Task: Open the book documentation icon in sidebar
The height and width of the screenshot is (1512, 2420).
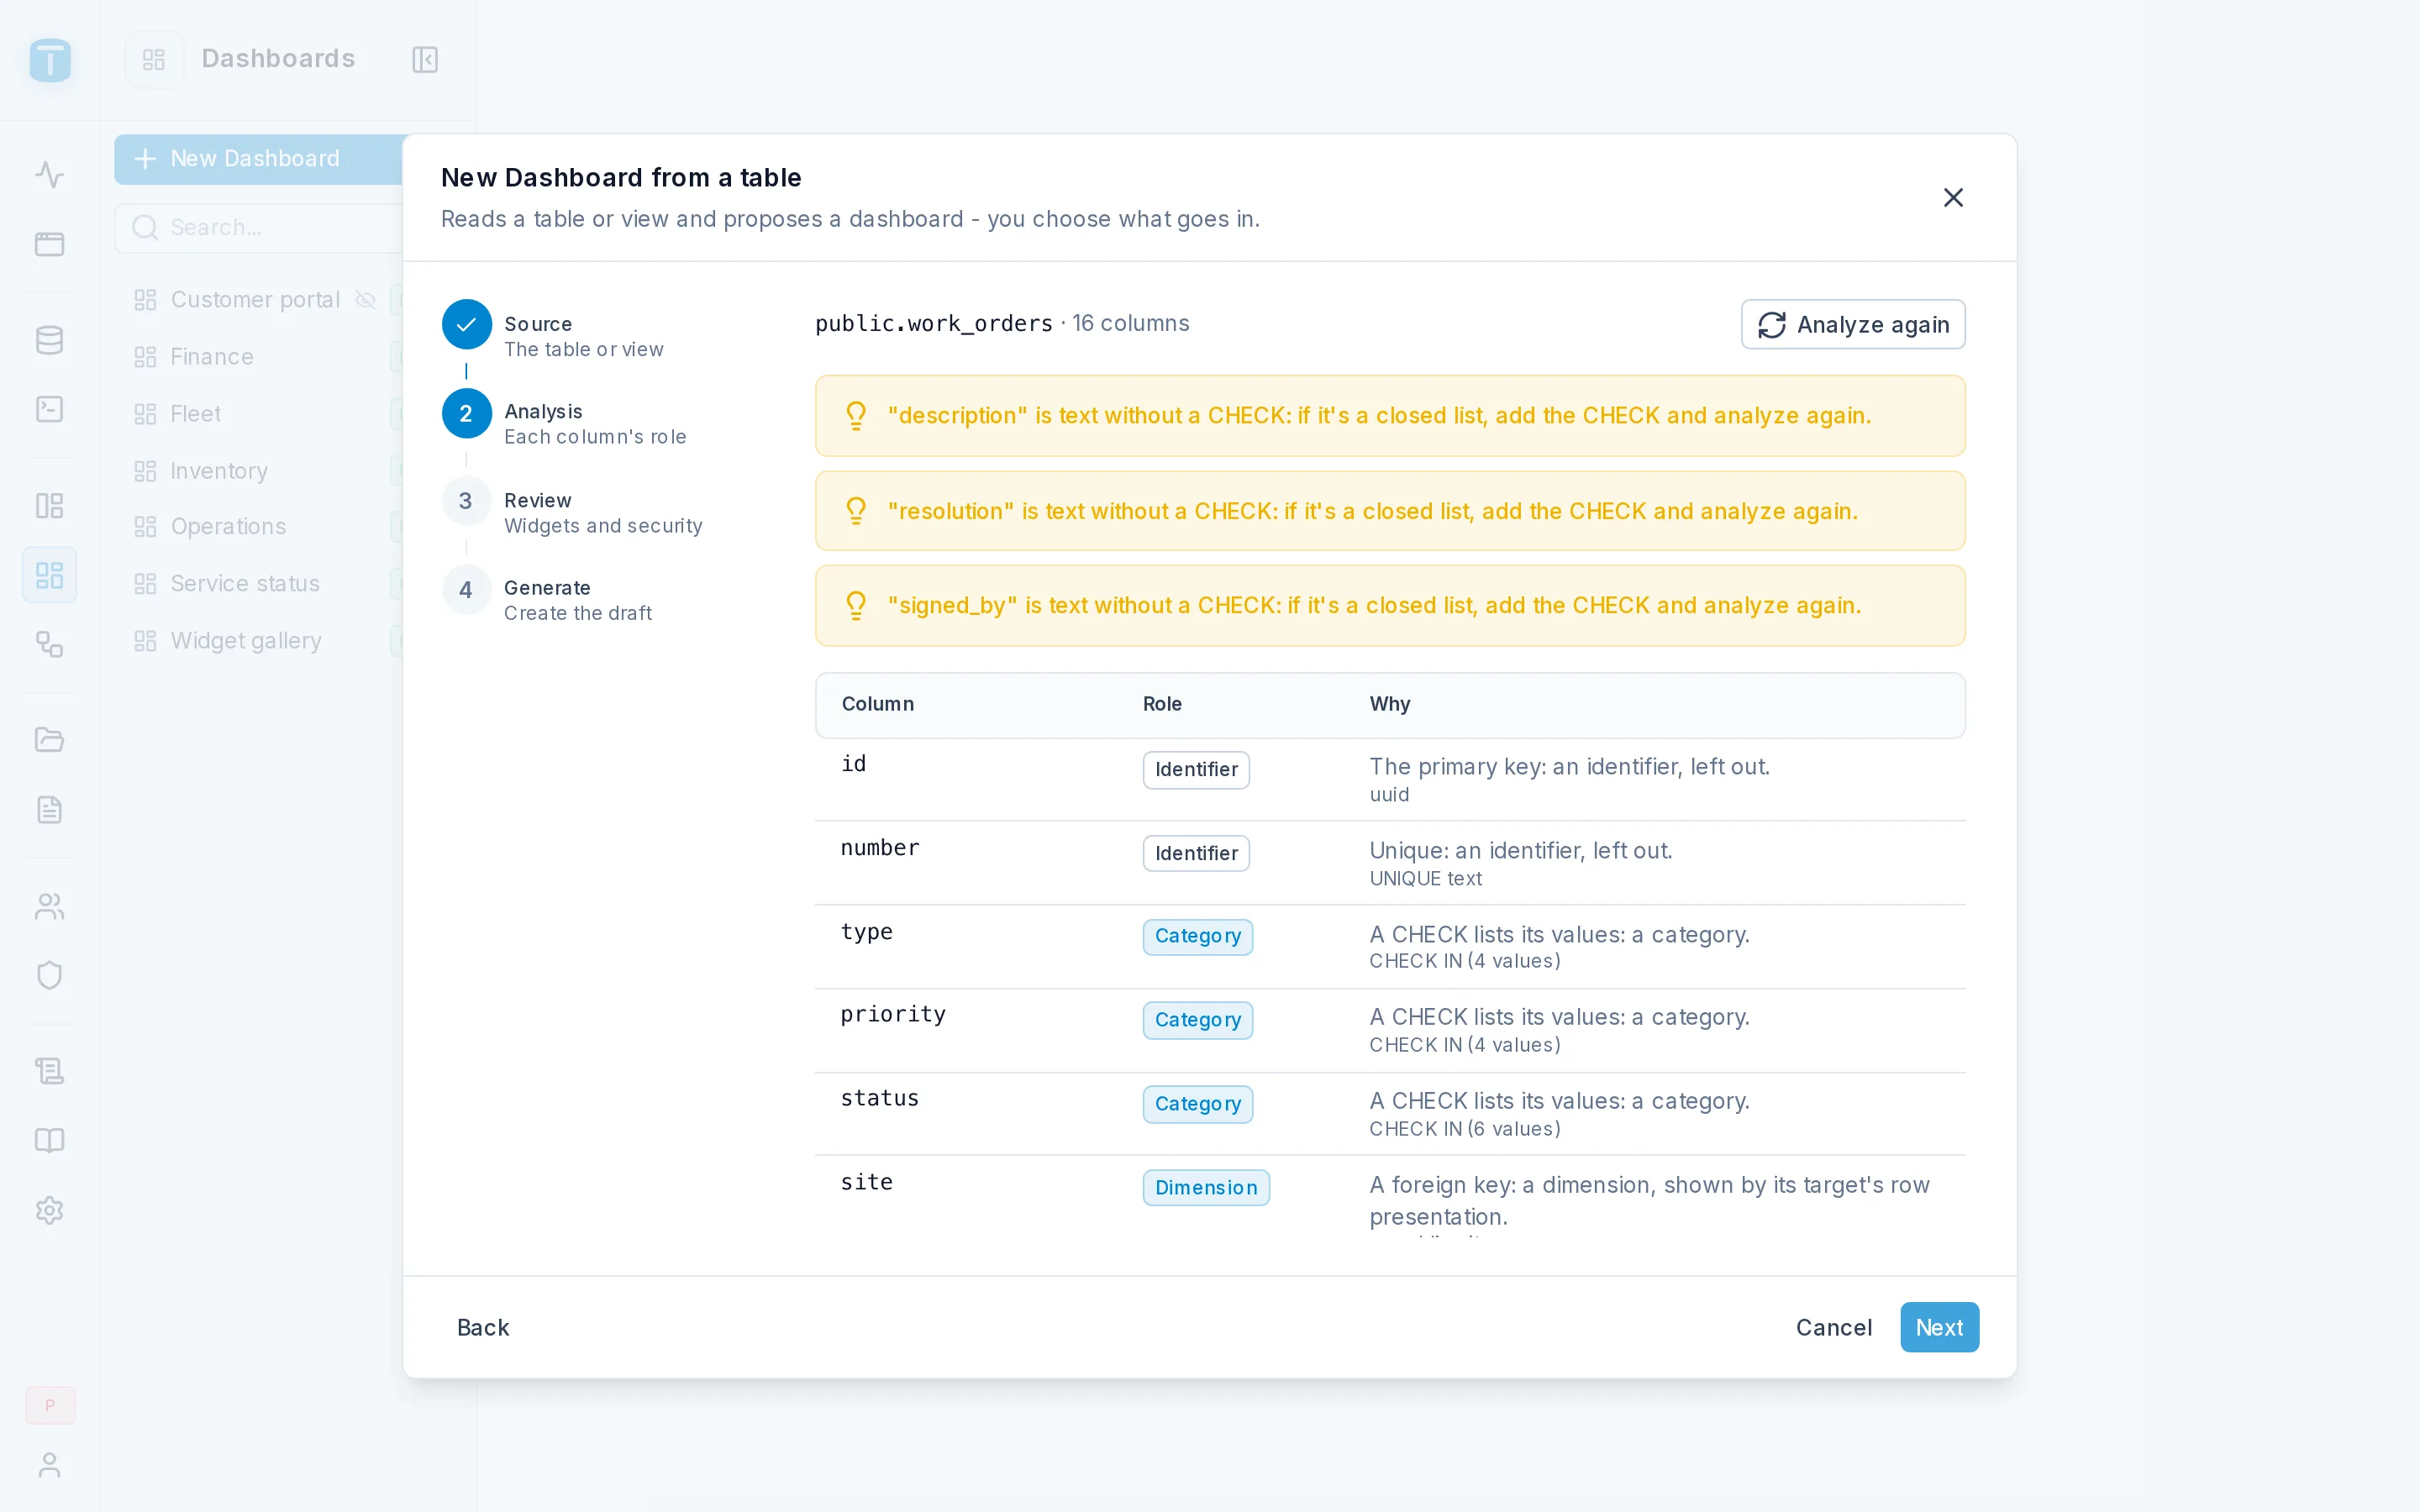Action: point(49,1140)
